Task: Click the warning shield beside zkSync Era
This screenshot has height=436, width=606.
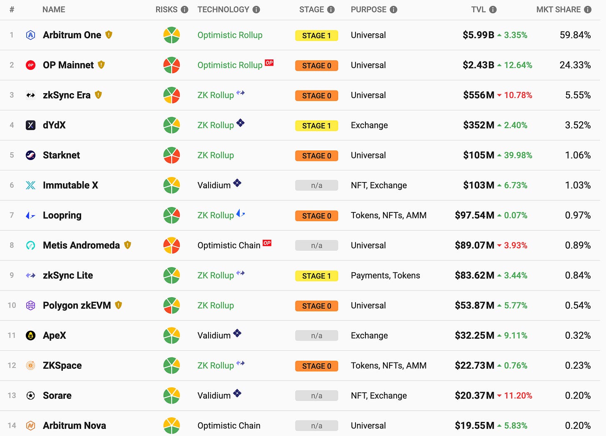Action: pyautogui.click(x=98, y=95)
